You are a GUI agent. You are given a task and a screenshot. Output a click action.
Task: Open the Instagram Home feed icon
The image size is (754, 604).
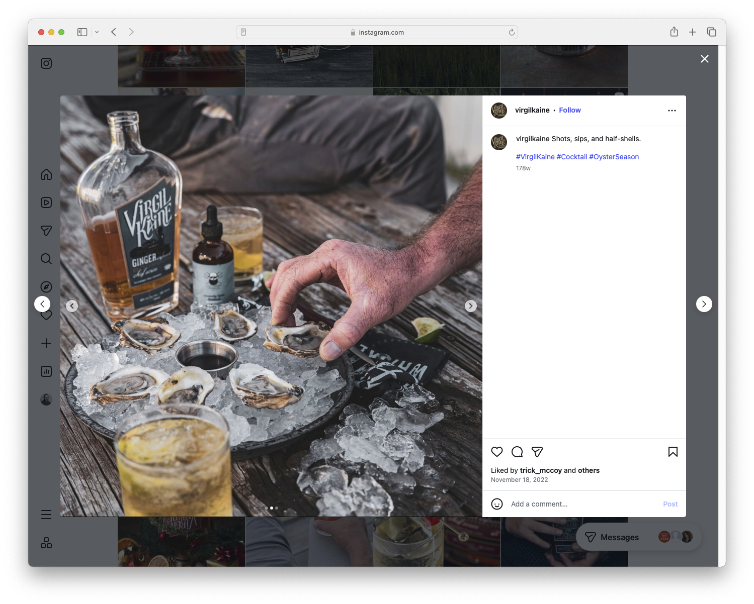coord(46,174)
